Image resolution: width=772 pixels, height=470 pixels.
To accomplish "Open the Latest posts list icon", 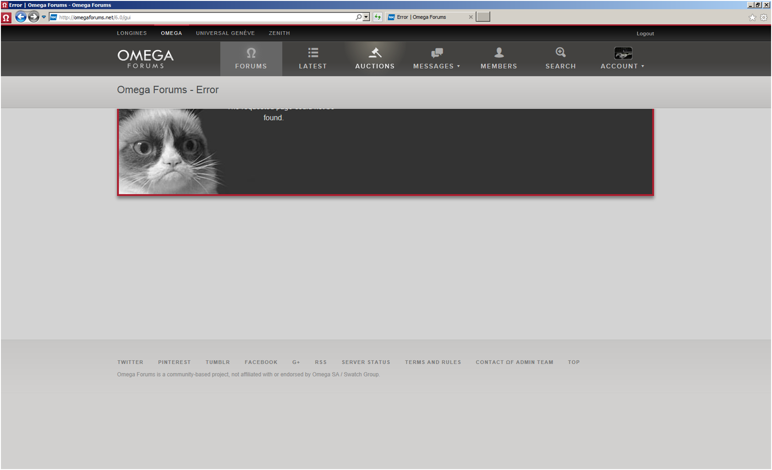I will (313, 53).
